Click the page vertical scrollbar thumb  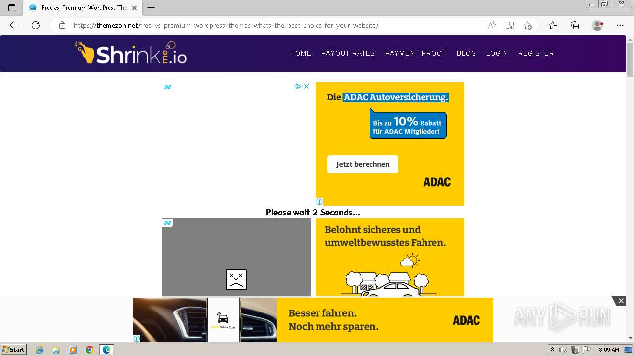click(x=630, y=59)
